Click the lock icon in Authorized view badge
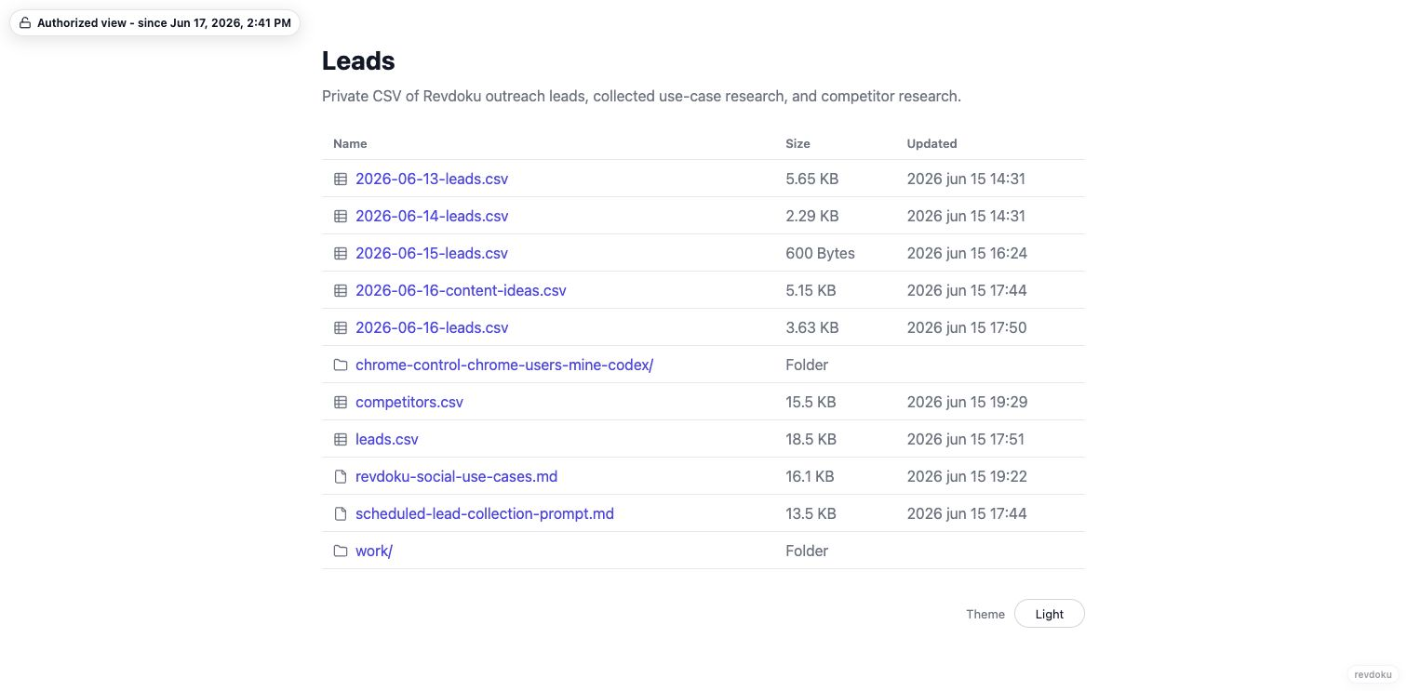Screen dimensions: 1407x691 (x=25, y=23)
